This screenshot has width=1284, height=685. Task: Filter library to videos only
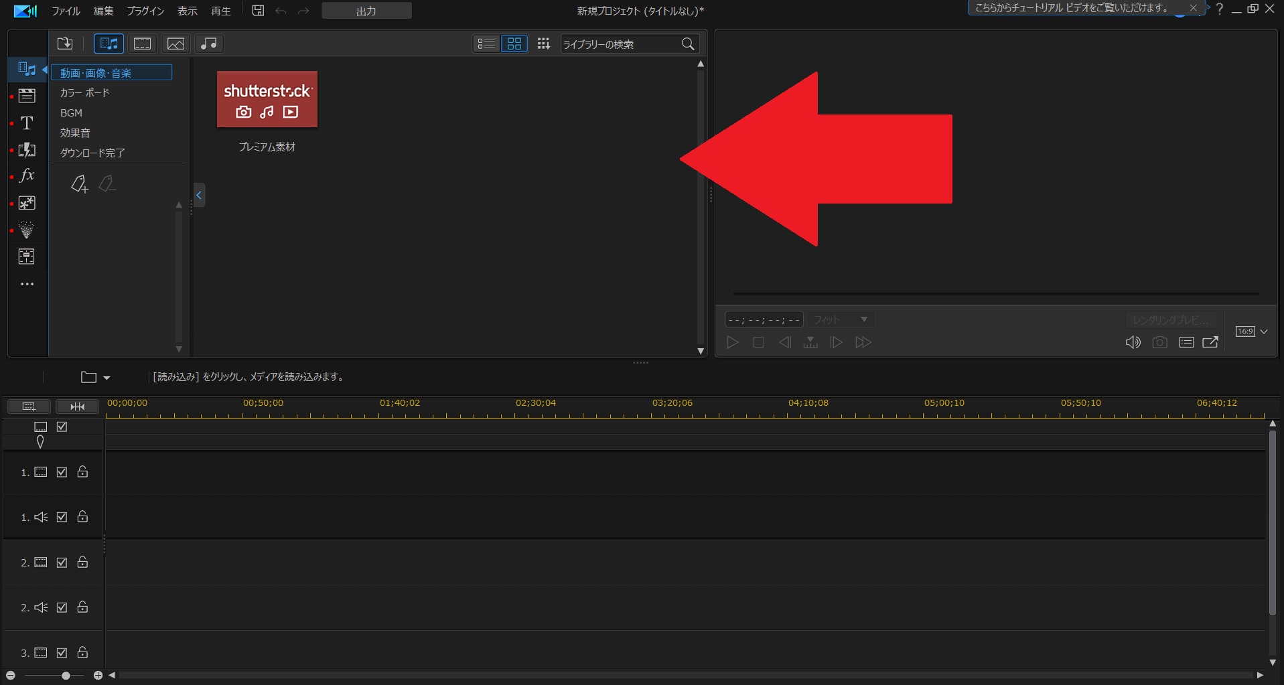tap(143, 44)
